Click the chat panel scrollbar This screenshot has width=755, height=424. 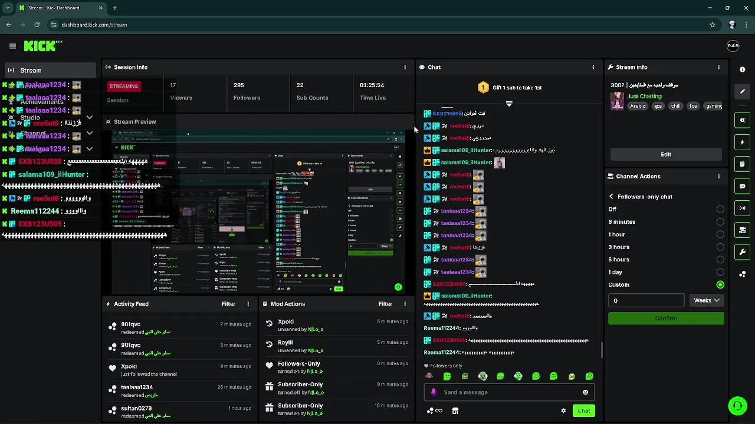(602, 350)
